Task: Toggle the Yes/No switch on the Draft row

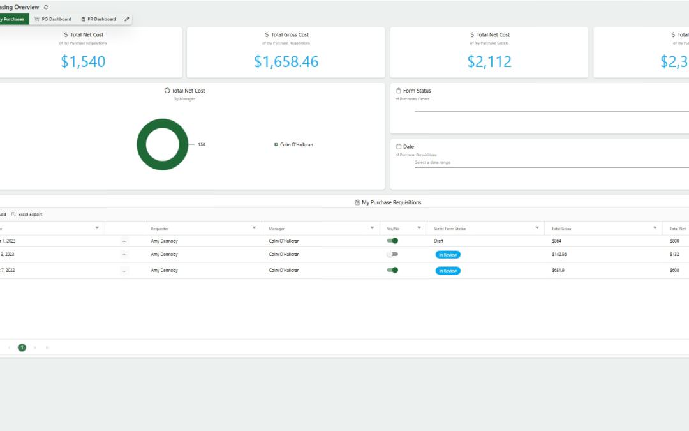Action: point(392,241)
